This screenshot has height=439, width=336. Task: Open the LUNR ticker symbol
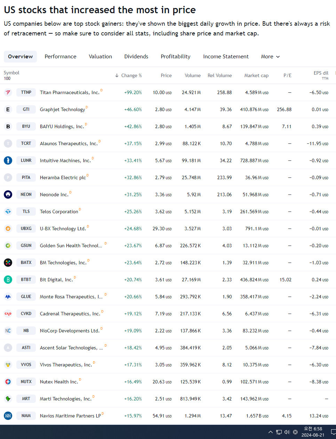coord(26,160)
